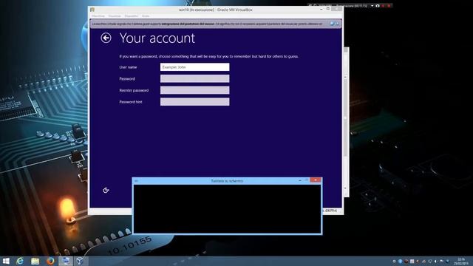Minimize the VirtualBox window

321,10
